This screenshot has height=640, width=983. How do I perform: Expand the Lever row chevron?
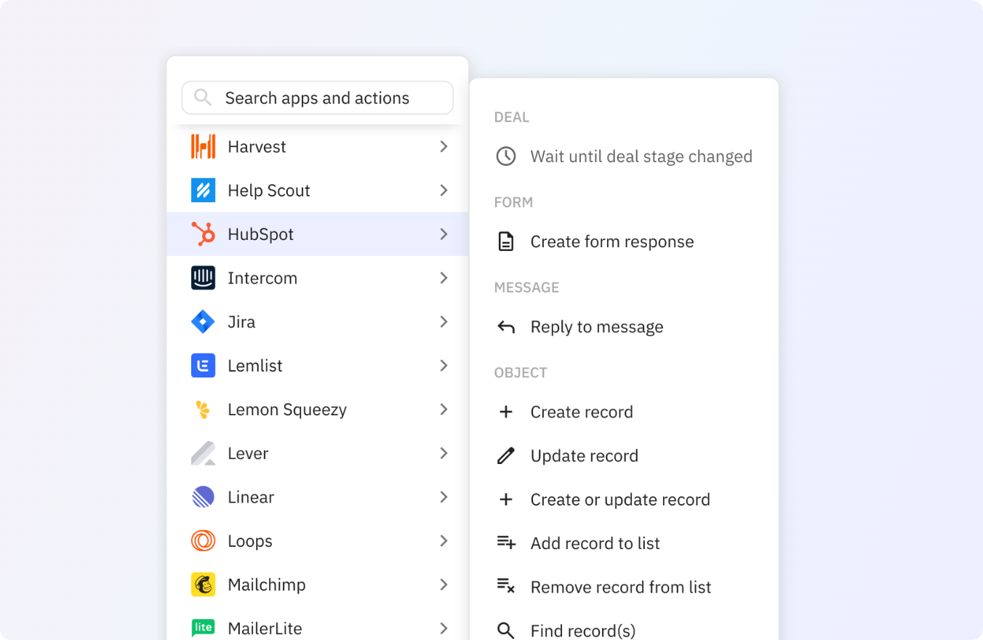pyautogui.click(x=444, y=453)
